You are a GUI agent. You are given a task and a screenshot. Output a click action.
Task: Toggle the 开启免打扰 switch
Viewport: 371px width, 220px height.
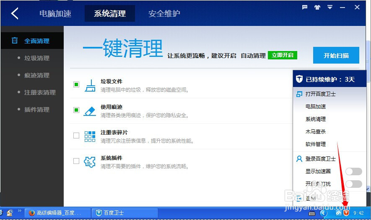tap(354, 184)
